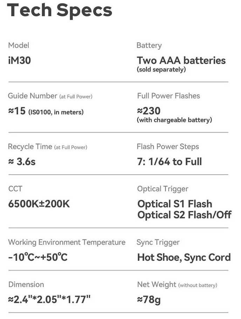Screen dimensions: 241x319
Task: Click the sold separately note
Action: [161, 69]
